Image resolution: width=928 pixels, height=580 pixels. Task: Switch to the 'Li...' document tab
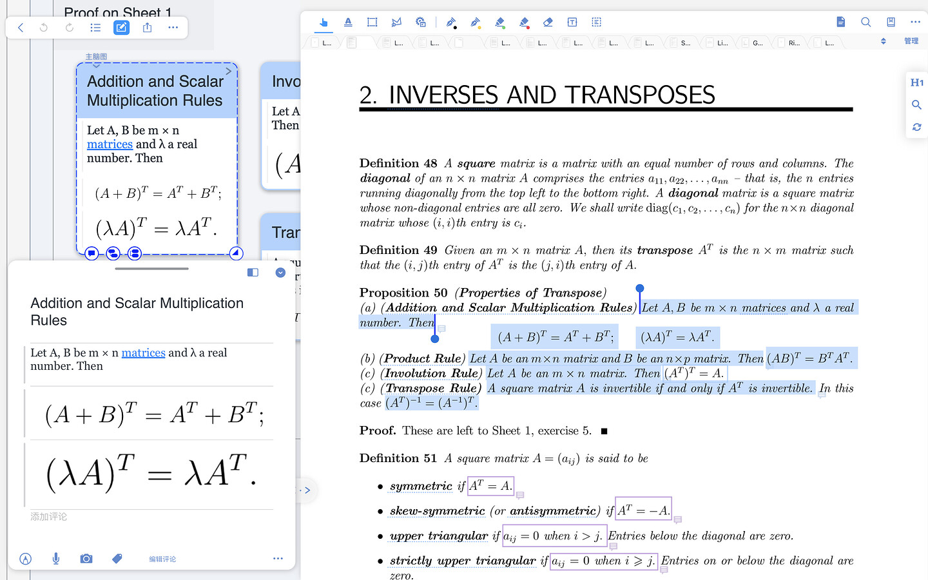pyautogui.click(x=716, y=43)
